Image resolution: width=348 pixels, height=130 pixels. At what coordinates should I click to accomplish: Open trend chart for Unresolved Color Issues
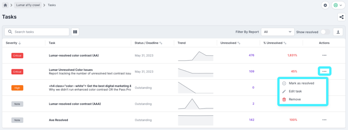[x=195, y=72]
